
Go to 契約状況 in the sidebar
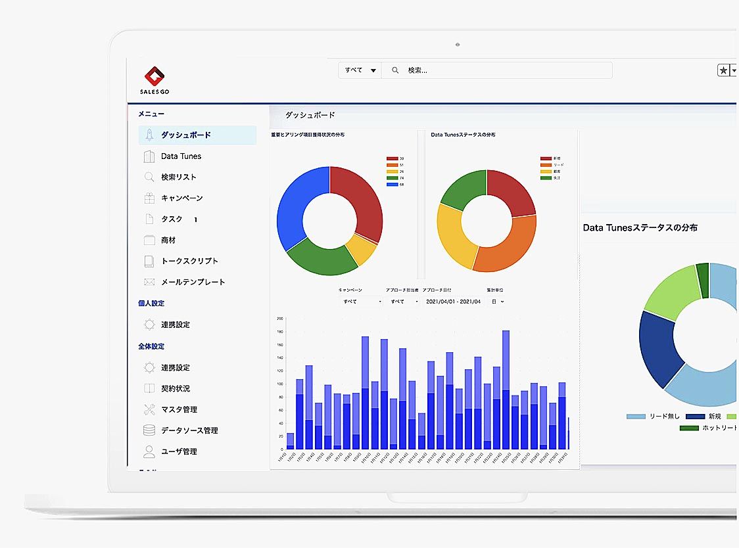coord(176,389)
